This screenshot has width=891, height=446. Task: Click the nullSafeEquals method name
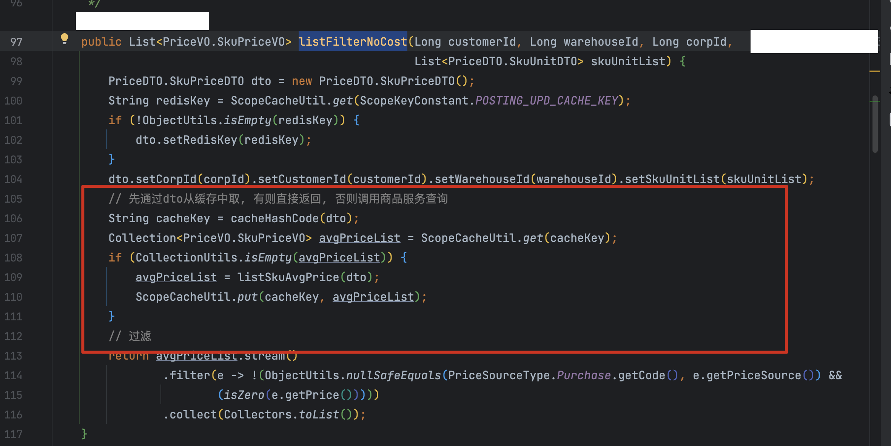pos(393,375)
